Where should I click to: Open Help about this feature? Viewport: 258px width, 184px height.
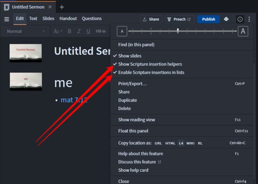click(182, 153)
